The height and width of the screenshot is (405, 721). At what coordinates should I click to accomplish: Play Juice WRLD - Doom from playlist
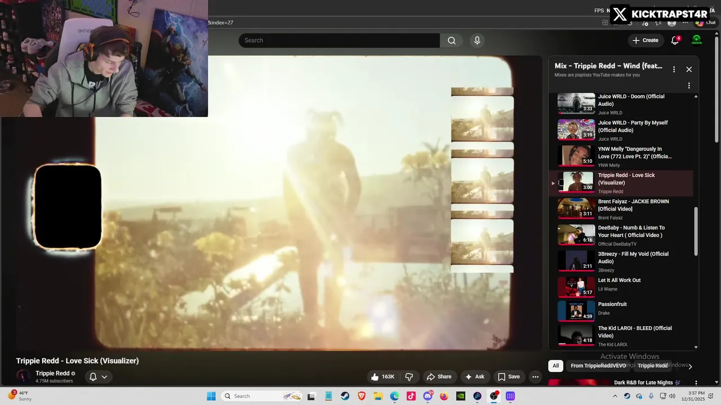622,103
